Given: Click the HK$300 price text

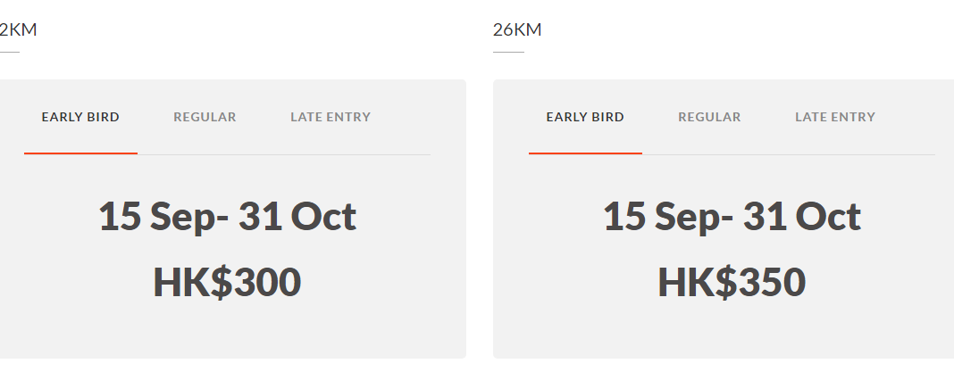Looking at the screenshot, I should tap(227, 282).
